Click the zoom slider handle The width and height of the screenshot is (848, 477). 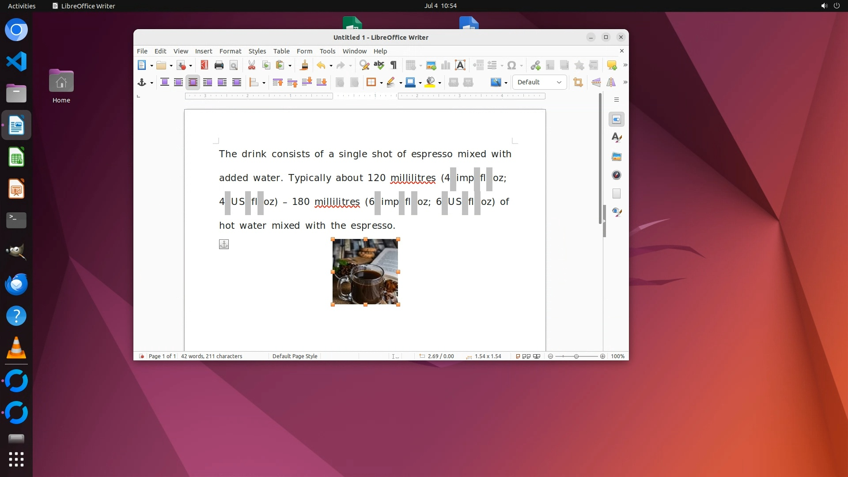point(576,356)
